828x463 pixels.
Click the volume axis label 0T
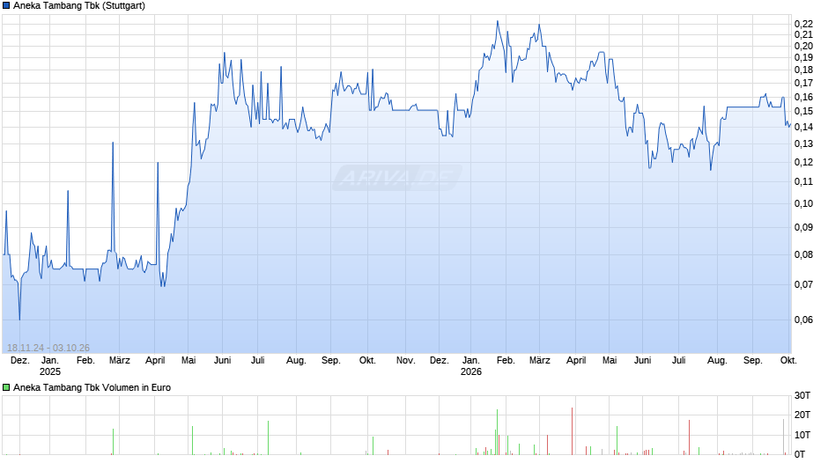[x=800, y=454]
